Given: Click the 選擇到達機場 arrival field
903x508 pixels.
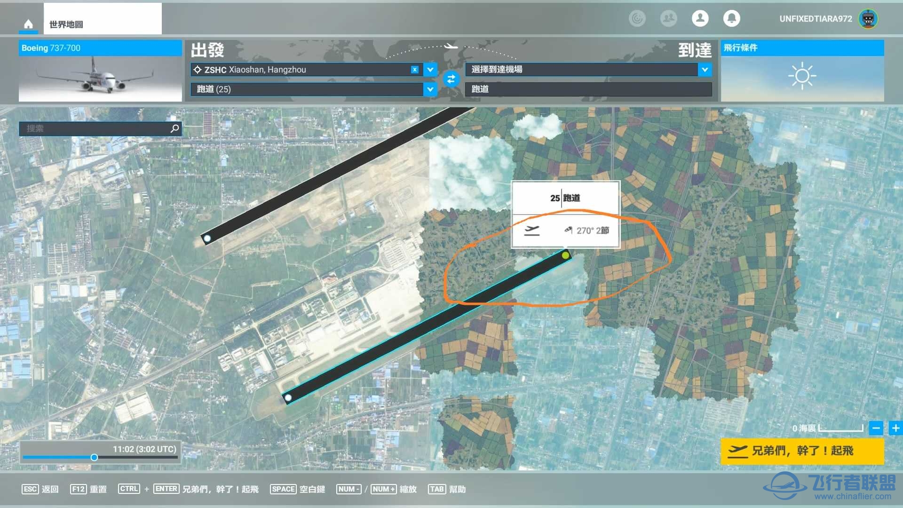Looking at the screenshot, I should pyautogui.click(x=581, y=70).
